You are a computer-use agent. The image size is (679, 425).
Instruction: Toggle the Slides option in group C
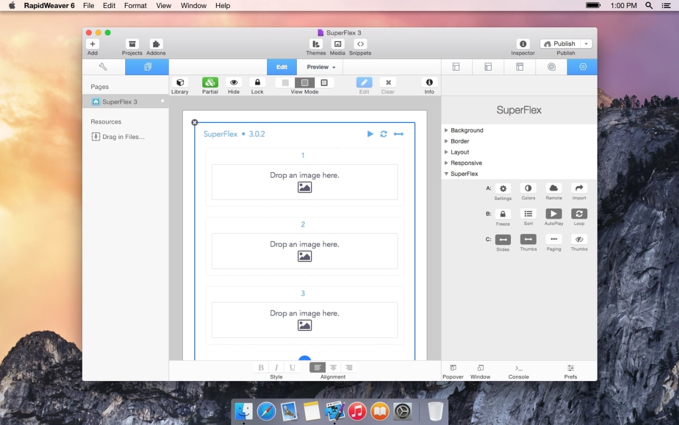click(503, 240)
